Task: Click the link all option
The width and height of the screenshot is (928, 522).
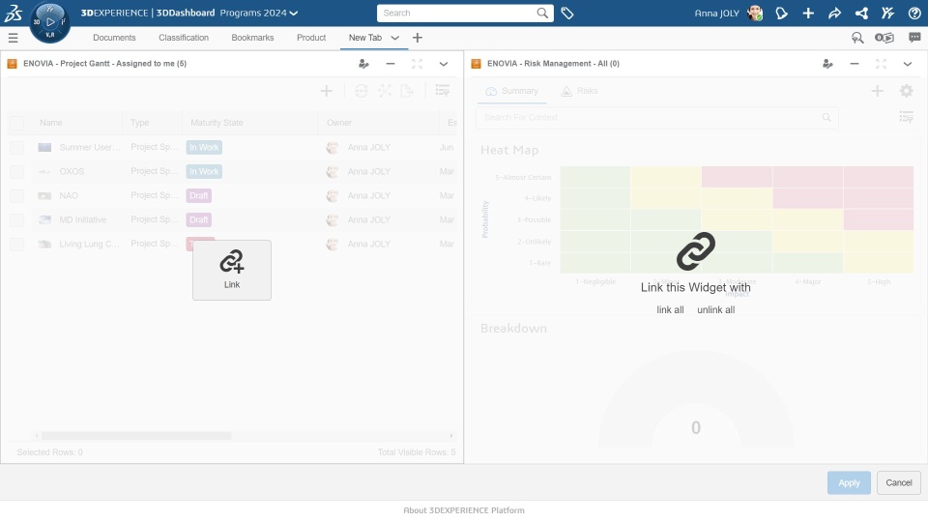Action: 670,310
